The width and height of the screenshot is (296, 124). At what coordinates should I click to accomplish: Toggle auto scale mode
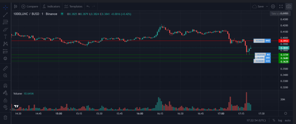point(287,120)
